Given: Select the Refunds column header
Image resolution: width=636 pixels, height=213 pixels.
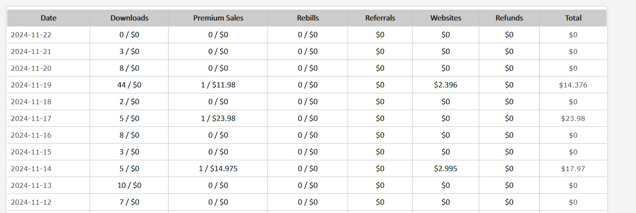Looking at the screenshot, I should click(x=509, y=18).
